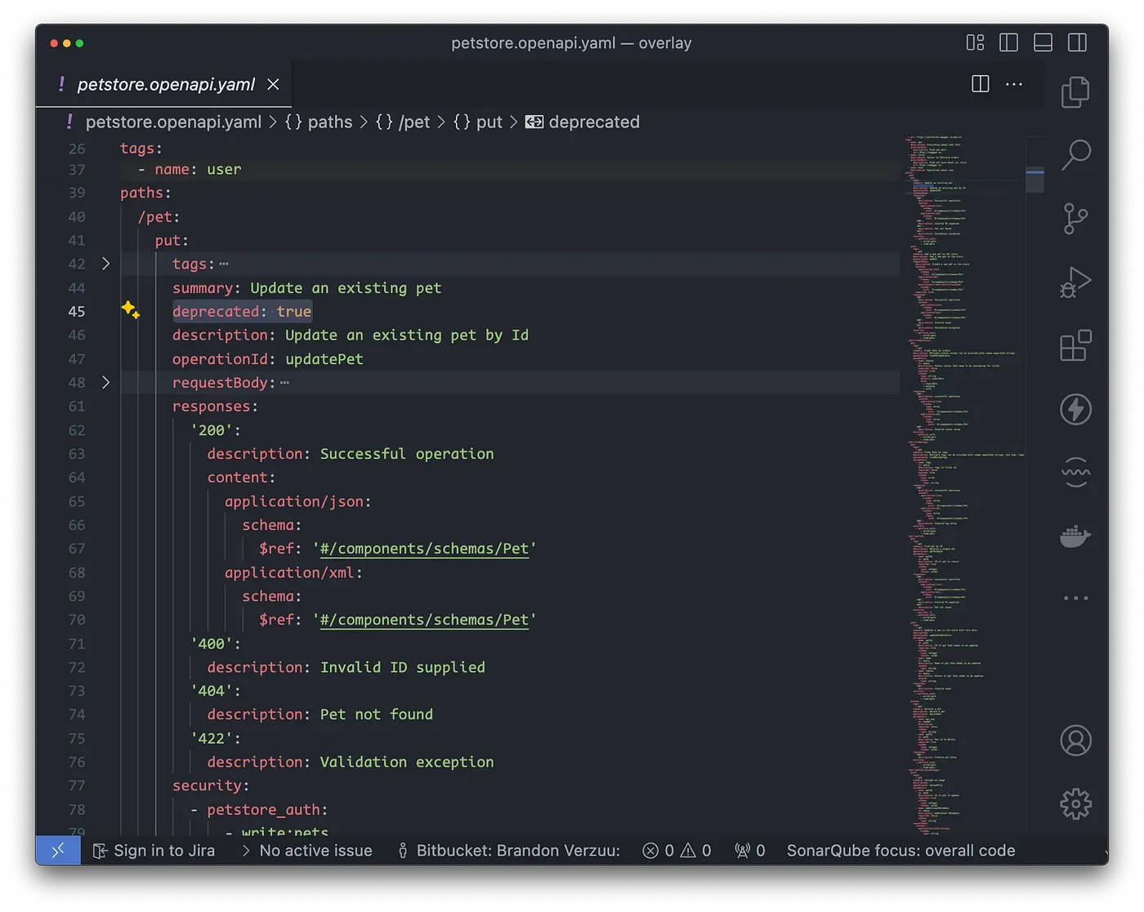The width and height of the screenshot is (1144, 912).
Task: Toggle the Secondary Side Bar layout control
Action: [x=1077, y=42]
